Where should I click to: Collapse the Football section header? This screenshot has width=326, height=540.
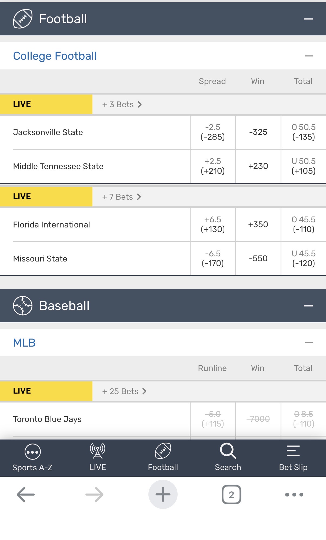(308, 19)
